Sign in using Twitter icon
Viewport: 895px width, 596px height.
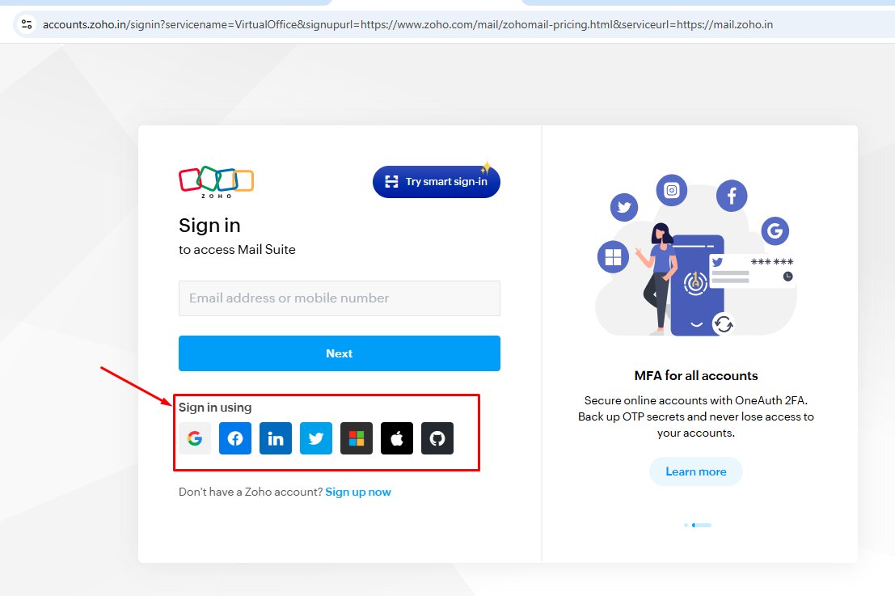coord(316,438)
